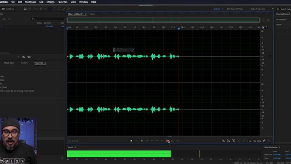Open the View menu
Image resolution: width=291 pixels, height=164 pixels.
[x=73, y=2]
